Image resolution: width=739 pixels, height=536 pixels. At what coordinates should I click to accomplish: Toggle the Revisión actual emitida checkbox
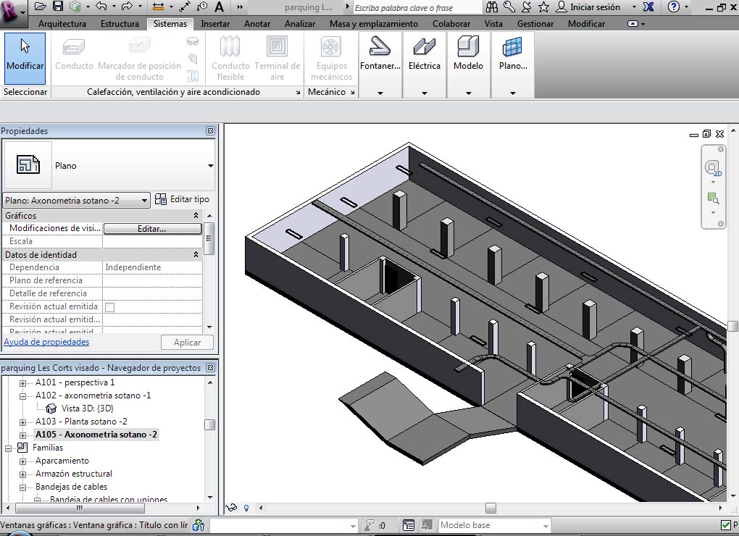(109, 307)
